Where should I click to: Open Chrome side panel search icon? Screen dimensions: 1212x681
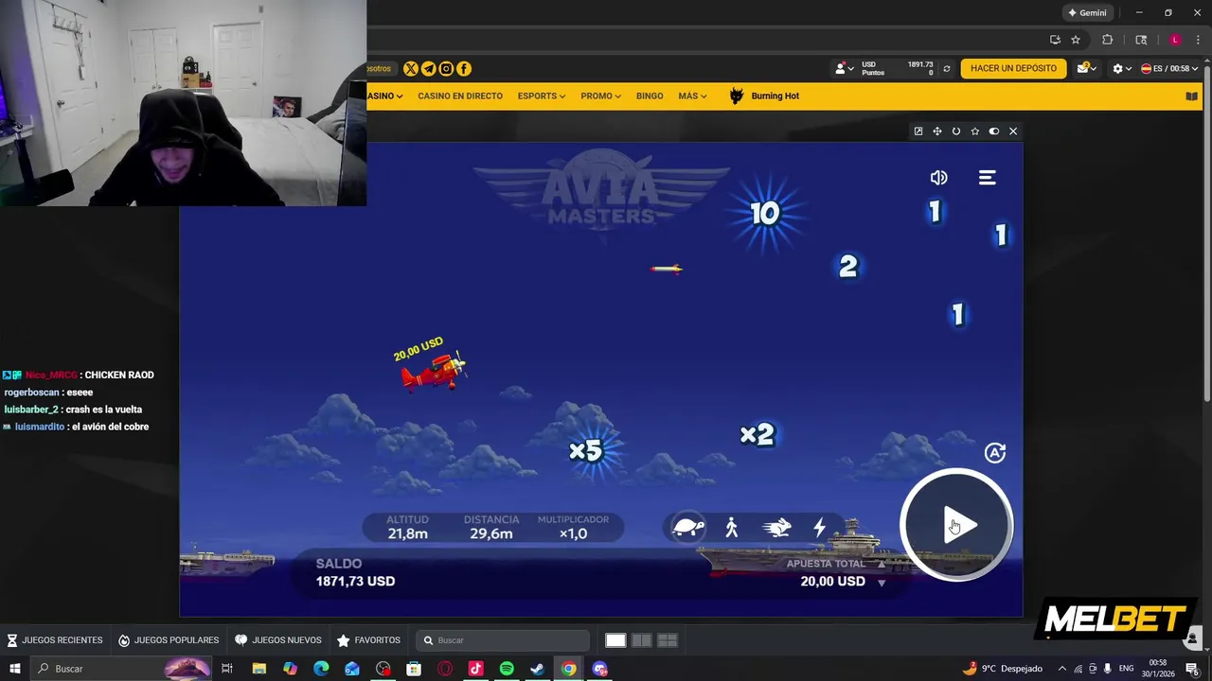coord(1141,40)
